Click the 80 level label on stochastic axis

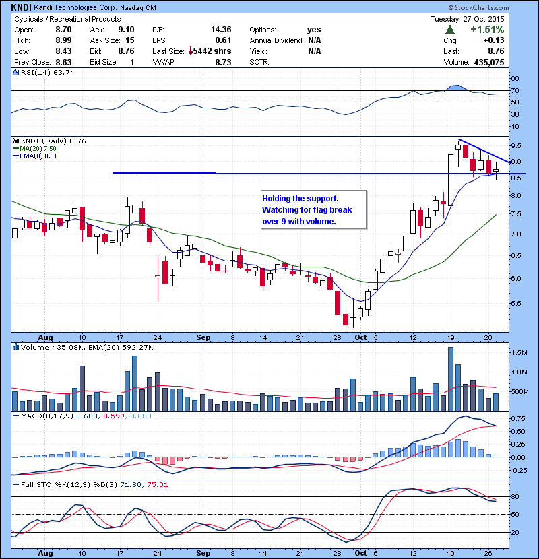[515, 496]
